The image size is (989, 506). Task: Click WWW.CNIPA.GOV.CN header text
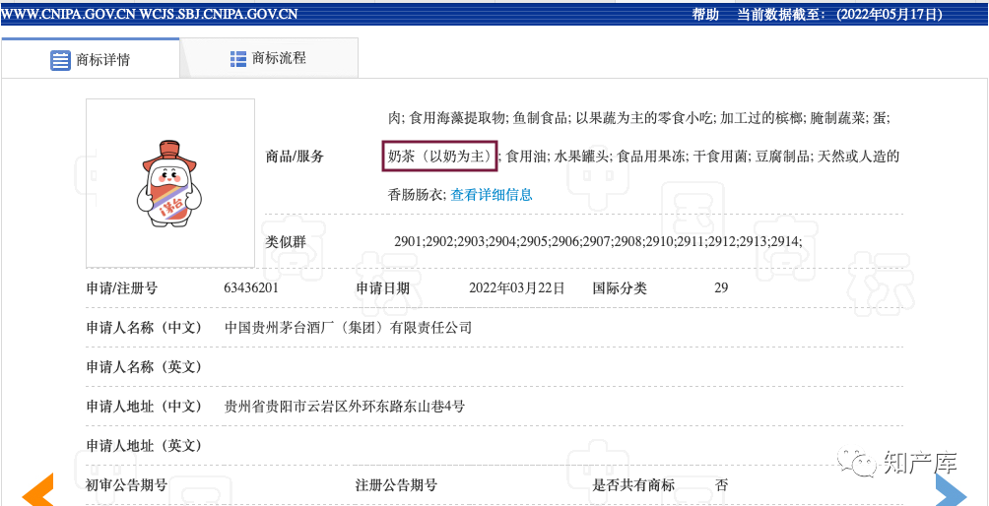(69, 15)
